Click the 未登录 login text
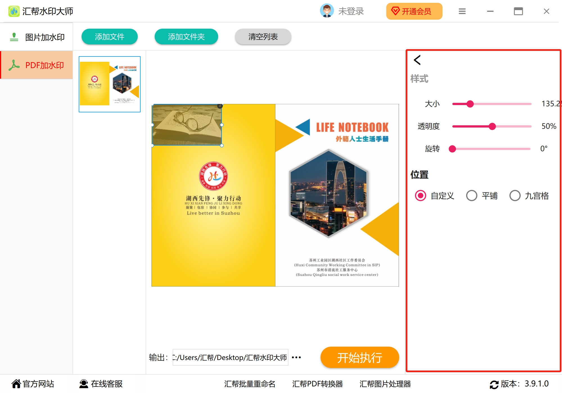This screenshot has height=393, width=562. (x=351, y=11)
